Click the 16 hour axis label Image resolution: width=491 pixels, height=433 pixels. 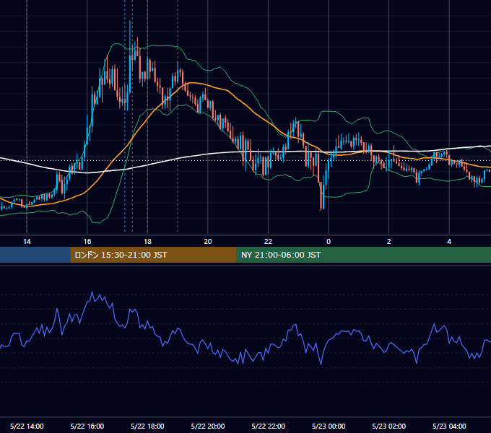(x=87, y=242)
